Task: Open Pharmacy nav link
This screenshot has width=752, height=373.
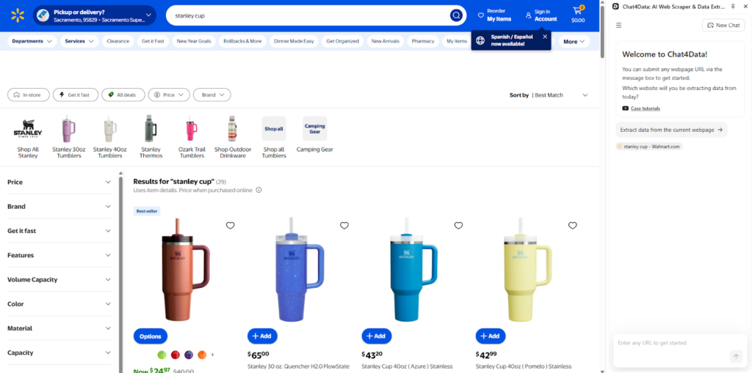Action: coord(422,41)
